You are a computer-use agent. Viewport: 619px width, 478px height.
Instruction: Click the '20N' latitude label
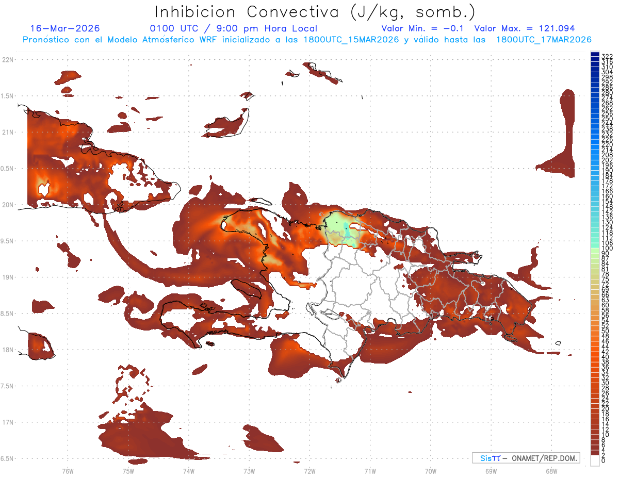pos(8,205)
